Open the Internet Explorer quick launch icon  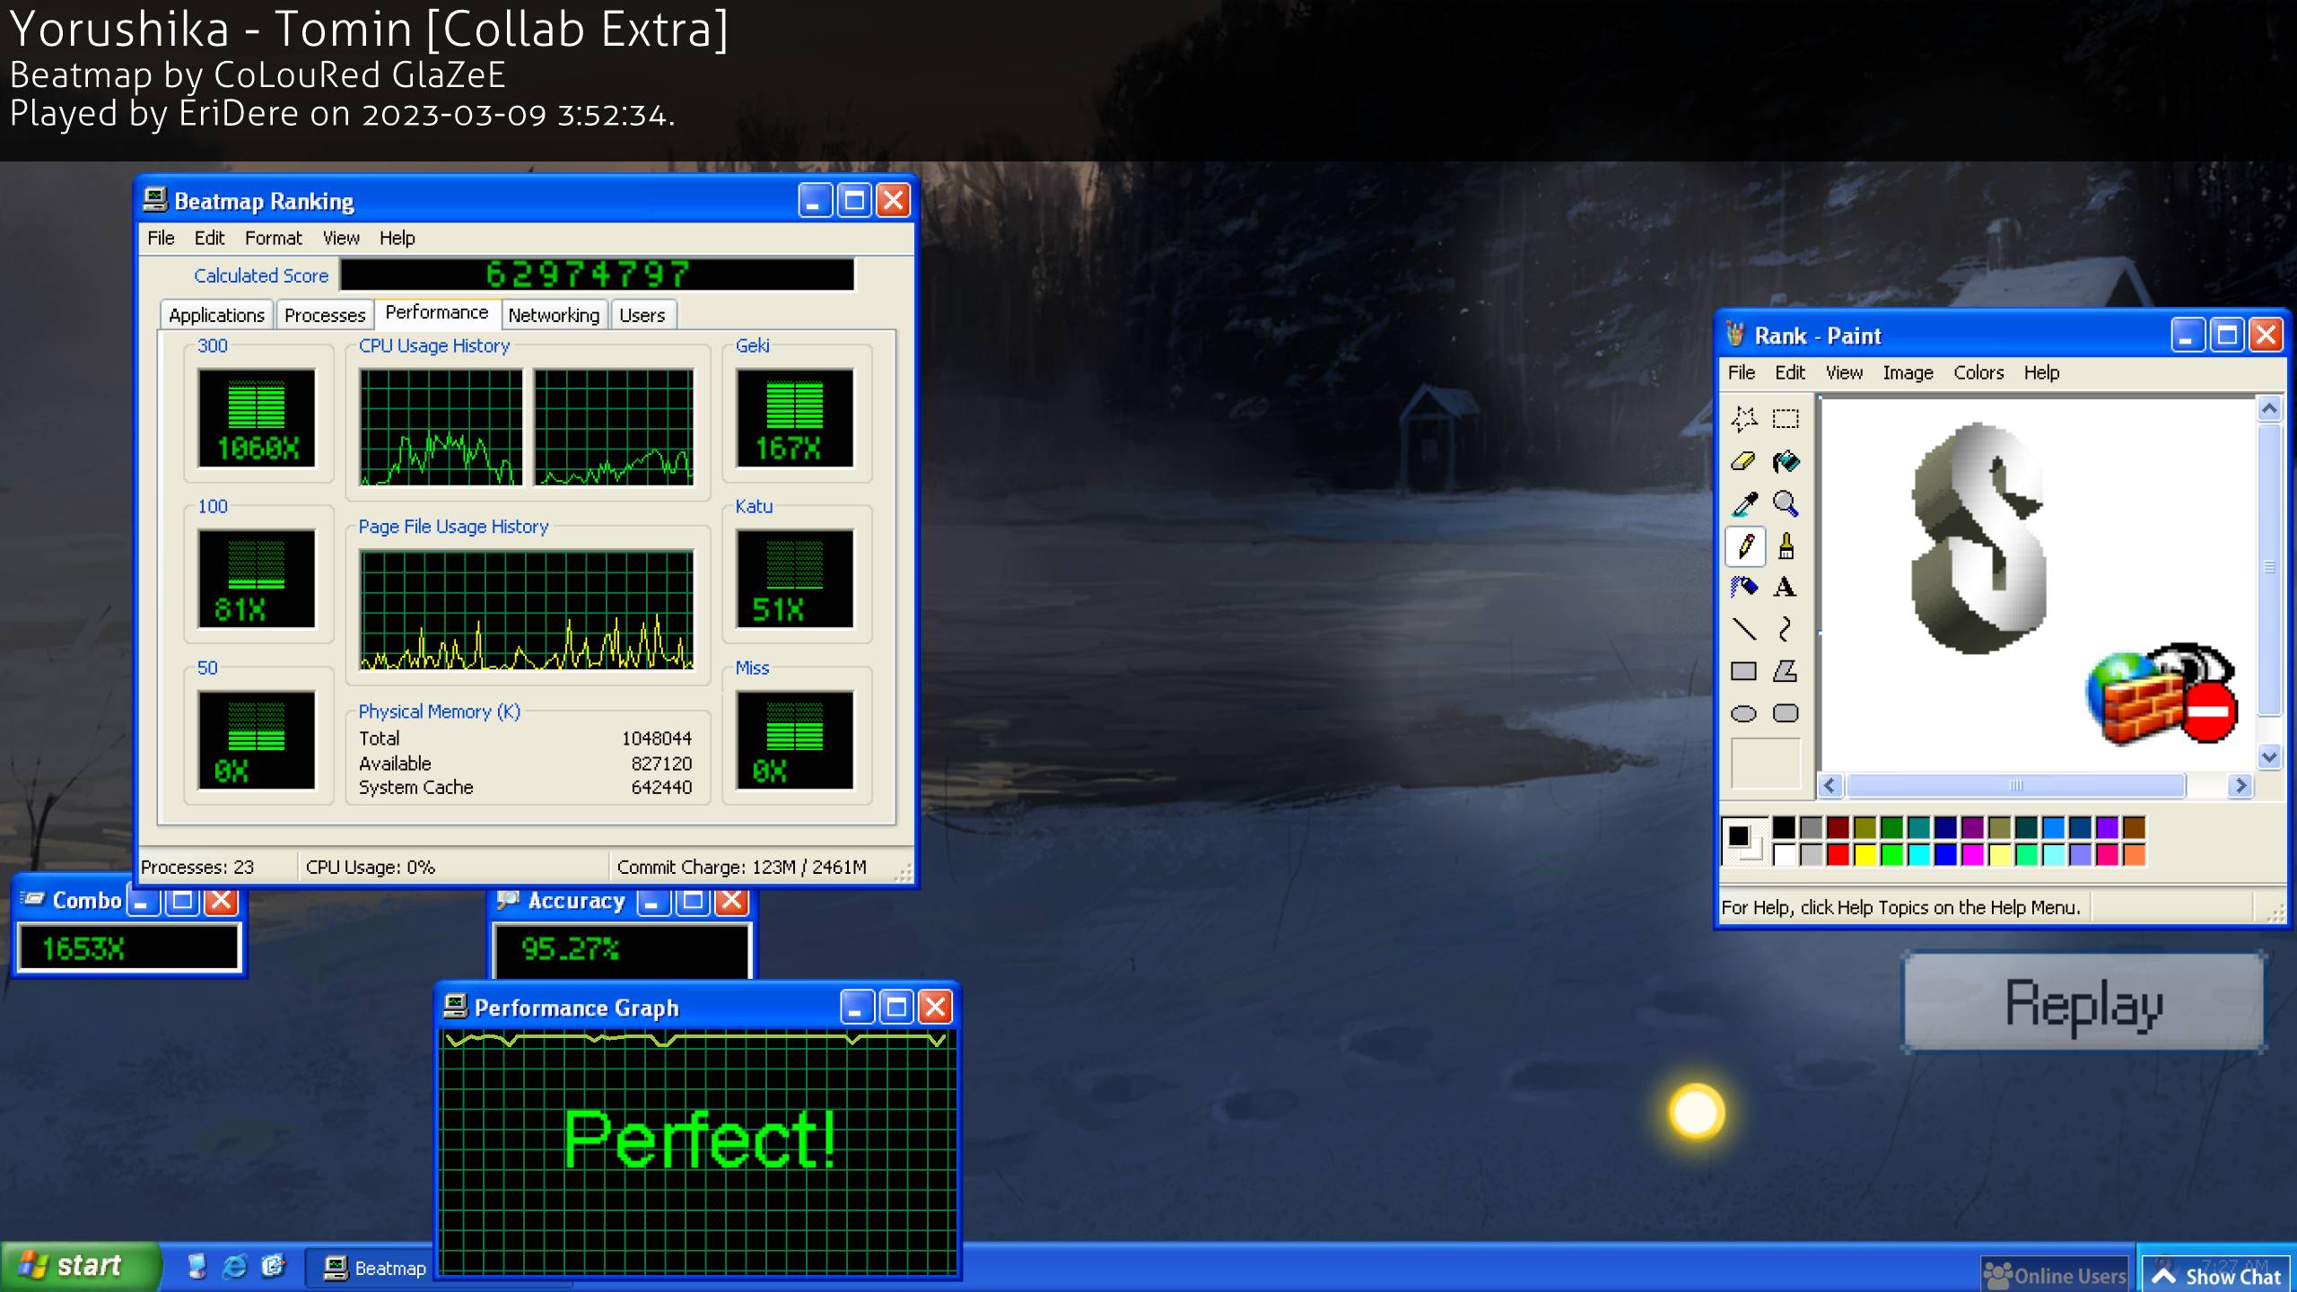[234, 1266]
